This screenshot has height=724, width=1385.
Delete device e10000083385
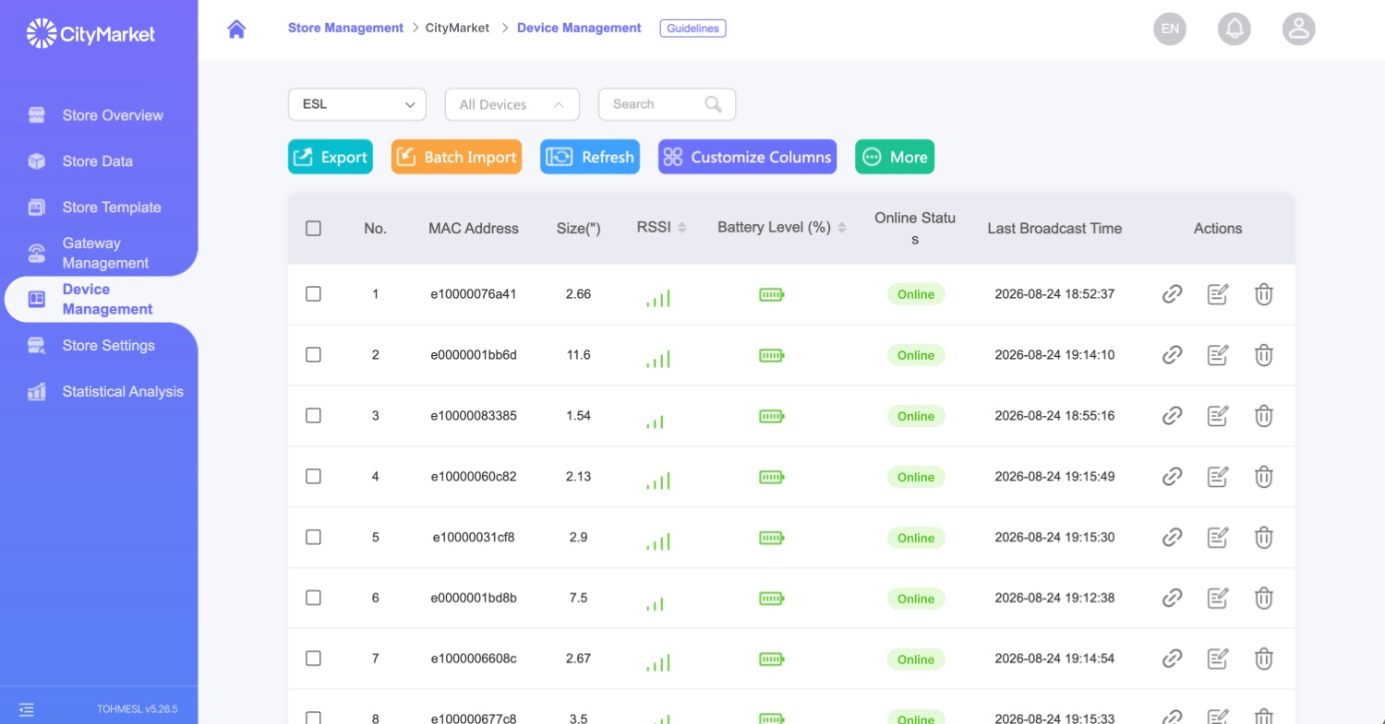[1264, 416]
